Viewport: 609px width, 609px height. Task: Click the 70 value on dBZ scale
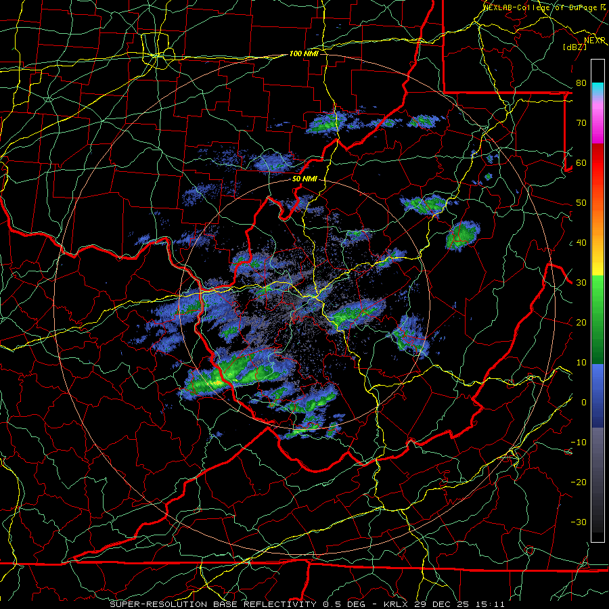click(581, 122)
